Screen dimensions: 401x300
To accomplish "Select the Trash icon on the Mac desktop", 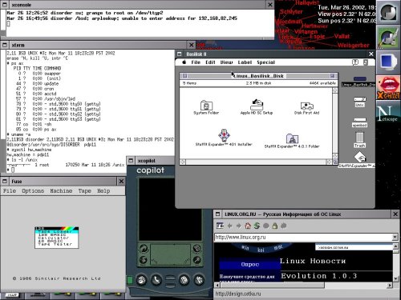I will [359, 139].
